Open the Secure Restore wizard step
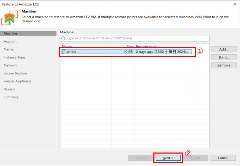The width and height of the screenshot is (240, 166). (15, 73)
